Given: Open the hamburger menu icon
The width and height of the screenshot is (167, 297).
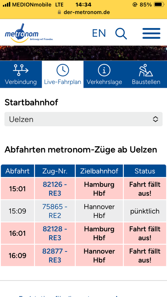Looking at the screenshot, I should [151, 33].
